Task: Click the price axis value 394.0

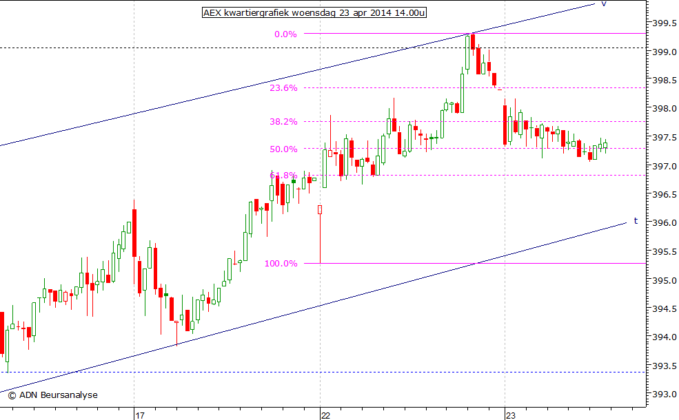Action: click(x=665, y=337)
